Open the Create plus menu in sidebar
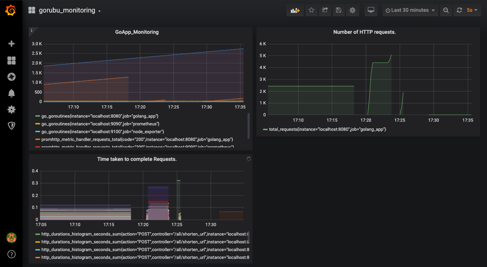Image resolution: width=487 pixels, height=267 pixels. [11, 44]
